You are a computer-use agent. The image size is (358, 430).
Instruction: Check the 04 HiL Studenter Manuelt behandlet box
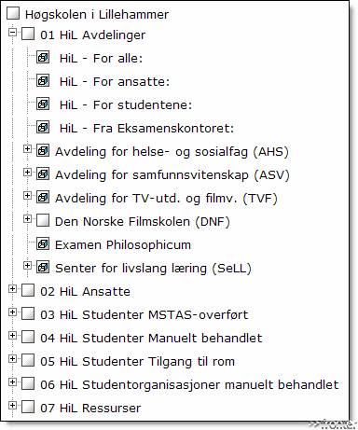(28, 338)
